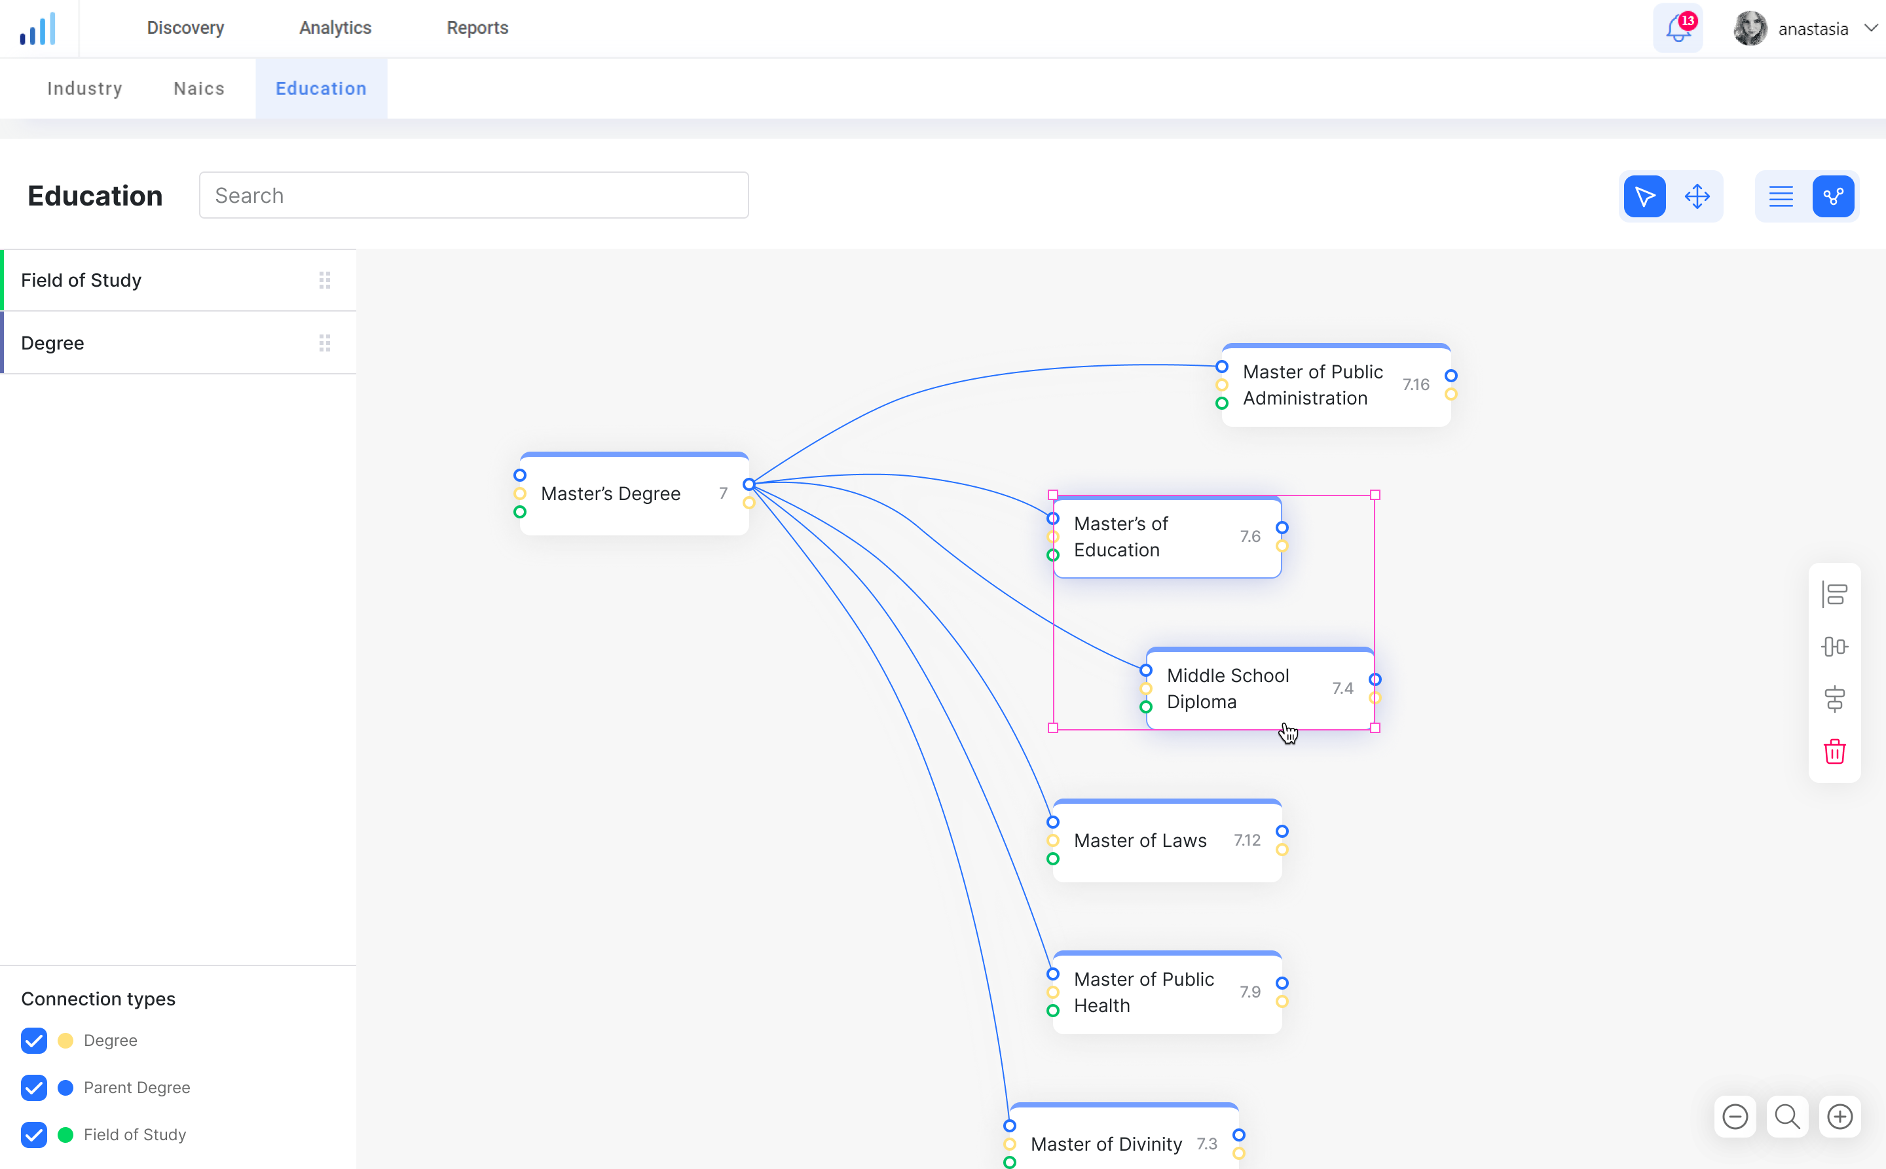Screen dimensions: 1886x1169
Task: Click the align center vertical icon
Action: [x=1834, y=699]
